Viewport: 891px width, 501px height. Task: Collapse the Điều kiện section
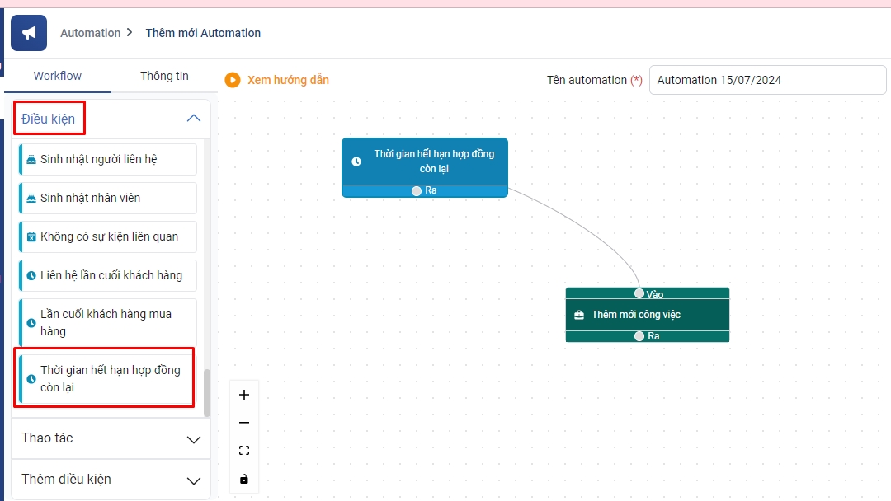coord(194,119)
